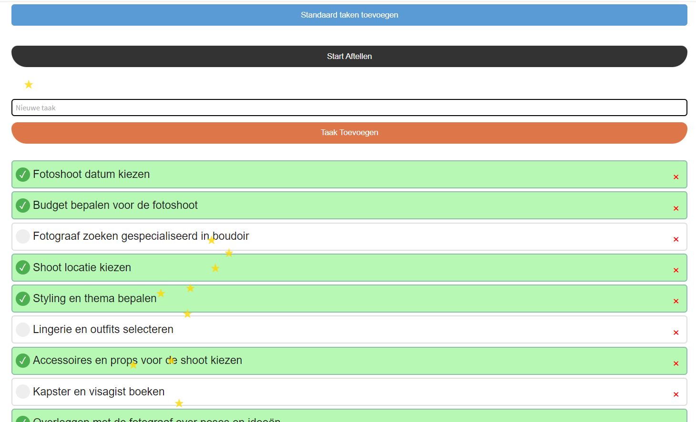
Task: Uncheck Shoot locatie kiezen task
Action: [23, 267]
